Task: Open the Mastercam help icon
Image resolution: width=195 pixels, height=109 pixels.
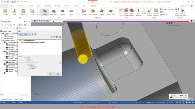Action: pos(192,6)
